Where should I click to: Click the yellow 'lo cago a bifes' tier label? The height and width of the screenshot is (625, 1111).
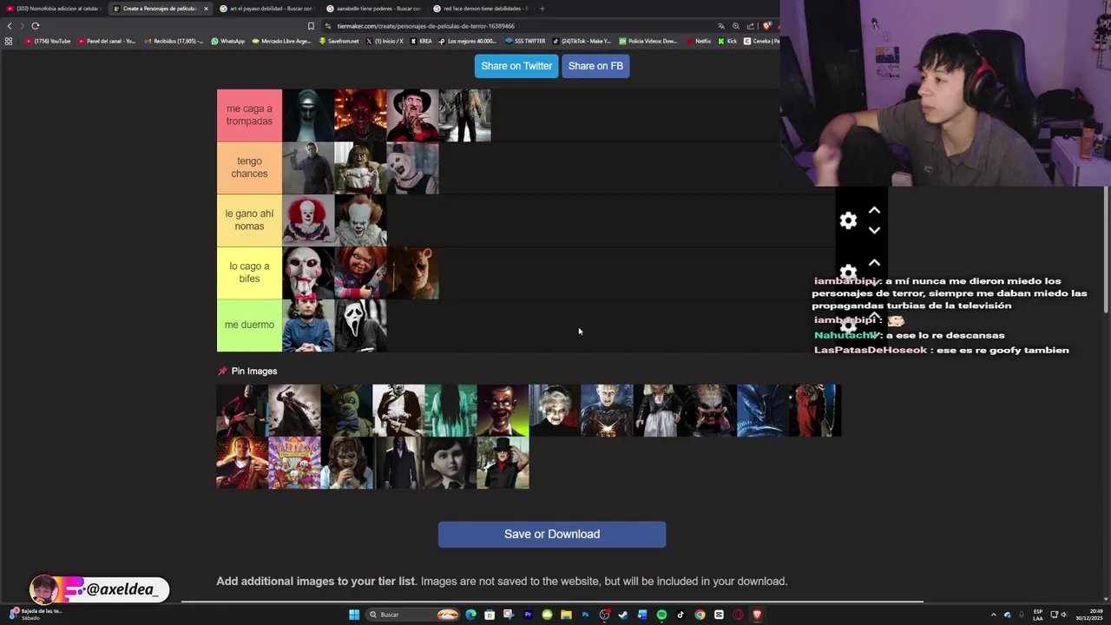pos(249,273)
